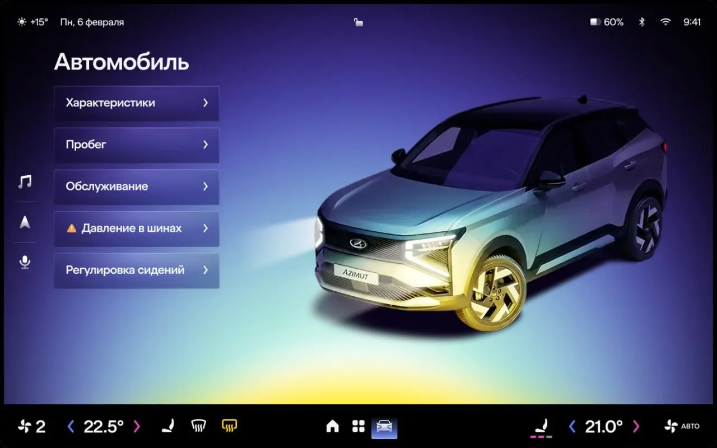Tap the 21.0° passenger temperature value

[x=604, y=427]
